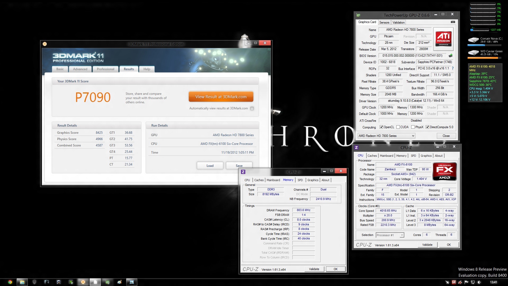Click the volume speaker tray icon

[x=479, y=282]
